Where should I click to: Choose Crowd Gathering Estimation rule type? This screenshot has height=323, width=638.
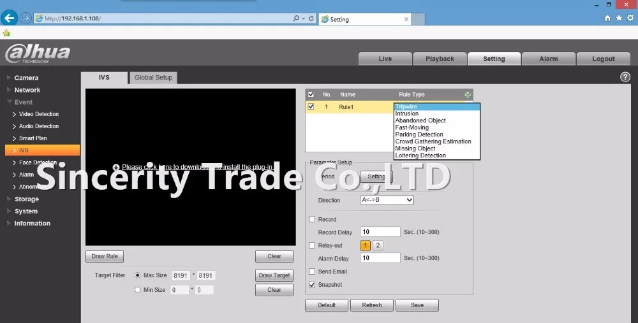(436, 141)
